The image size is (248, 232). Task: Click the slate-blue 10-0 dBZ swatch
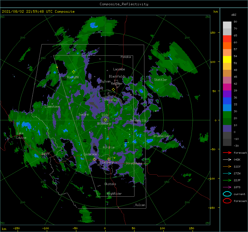[x=227, y=129]
